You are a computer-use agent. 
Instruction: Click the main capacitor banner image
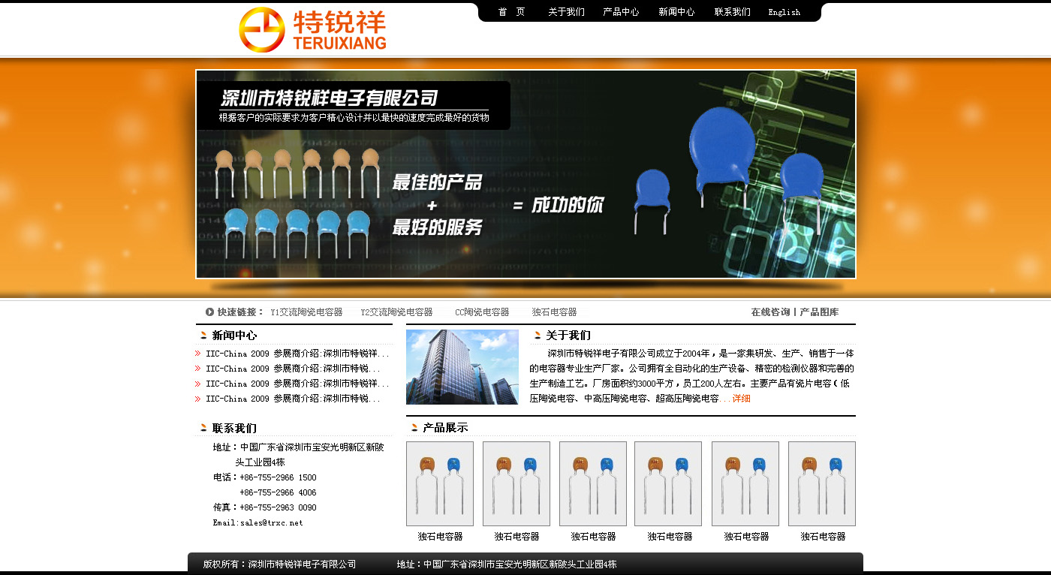[x=525, y=174]
